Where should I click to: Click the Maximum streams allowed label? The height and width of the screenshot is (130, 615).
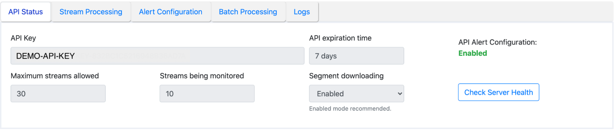click(55, 76)
